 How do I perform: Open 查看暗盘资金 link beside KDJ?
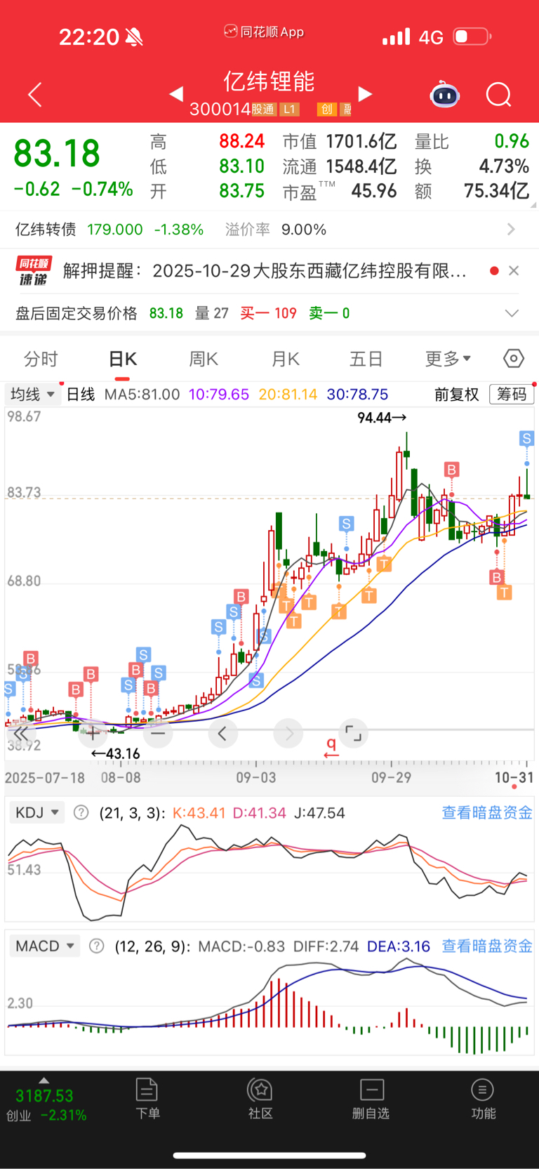pos(487,812)
